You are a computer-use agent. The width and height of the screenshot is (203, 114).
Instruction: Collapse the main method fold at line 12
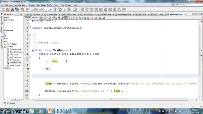(30, 57)
